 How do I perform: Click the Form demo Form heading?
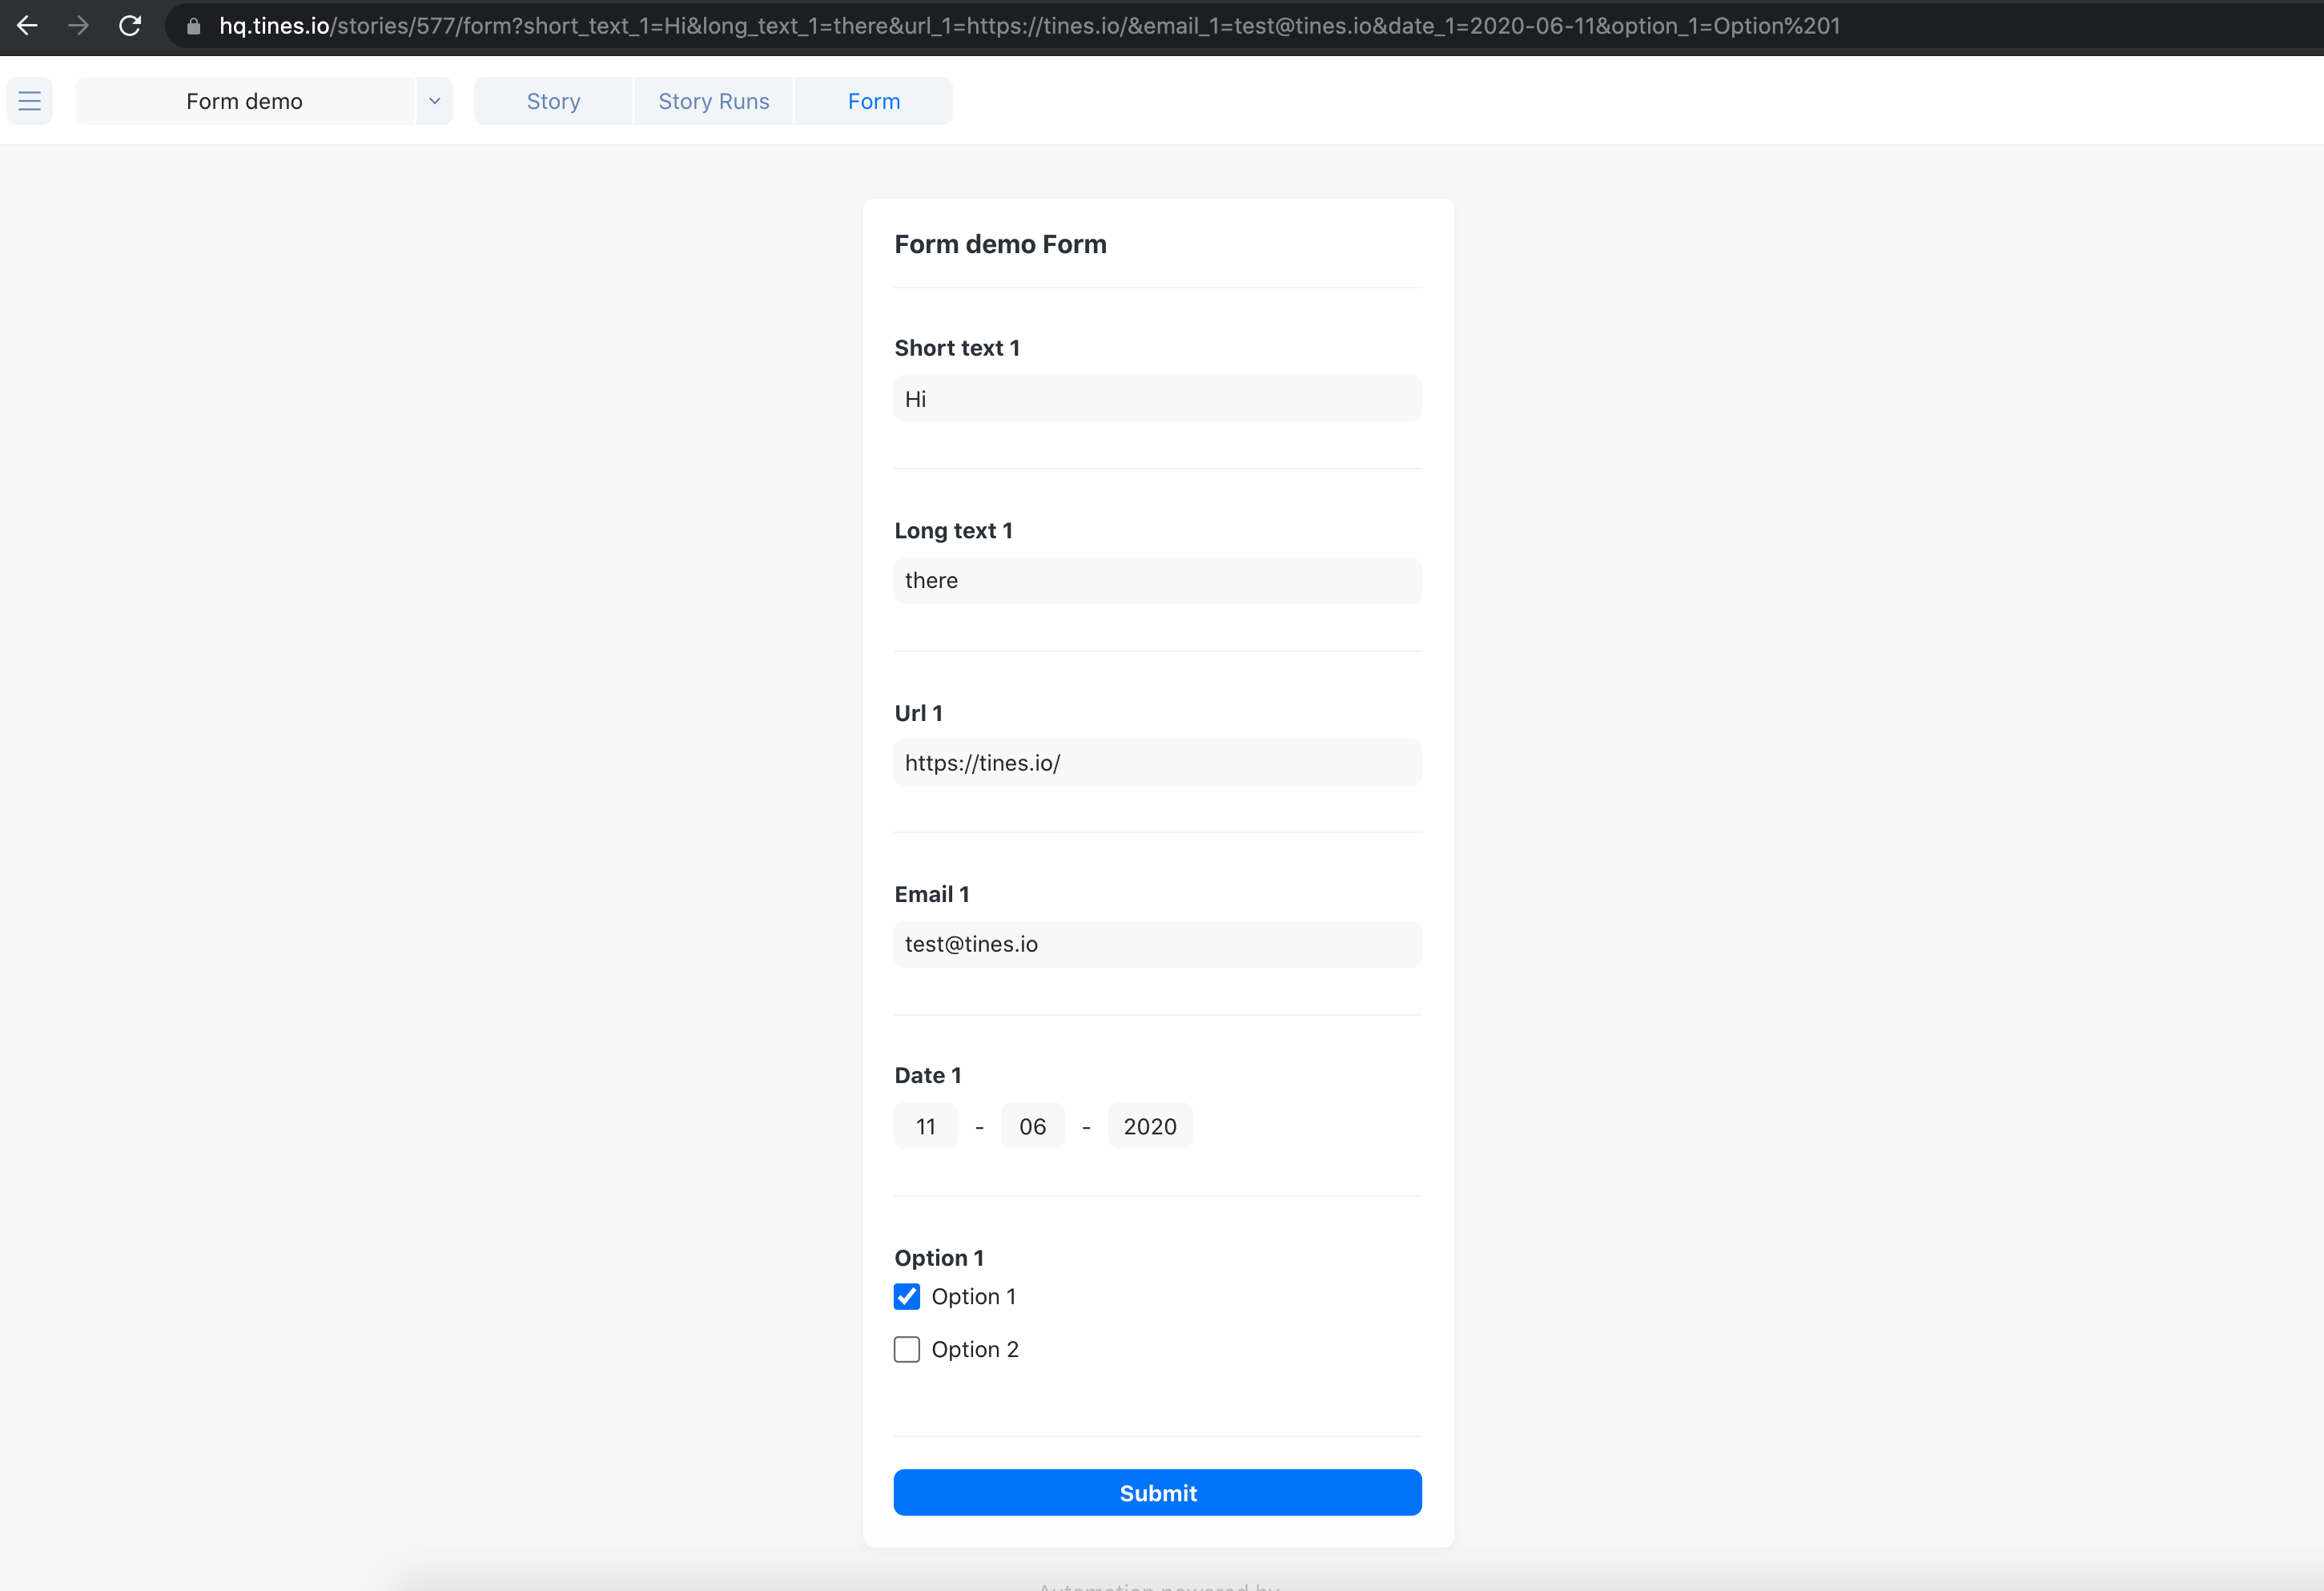tap(1001, 244)
